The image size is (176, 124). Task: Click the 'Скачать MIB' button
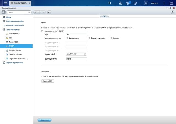tap(48, 81)
